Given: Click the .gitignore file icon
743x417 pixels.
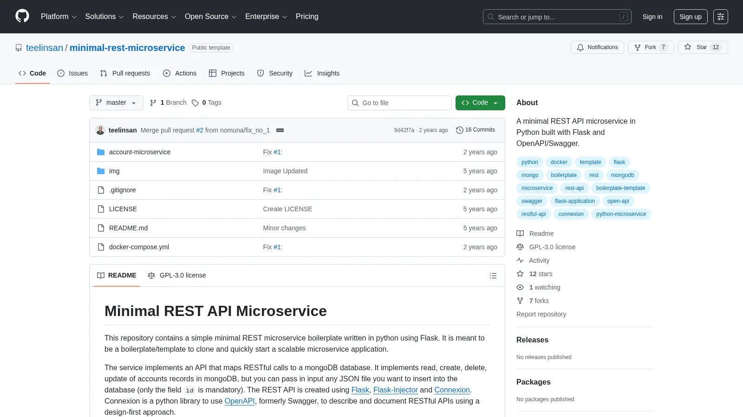Looking at the screenshot, I should click(101, 190).
